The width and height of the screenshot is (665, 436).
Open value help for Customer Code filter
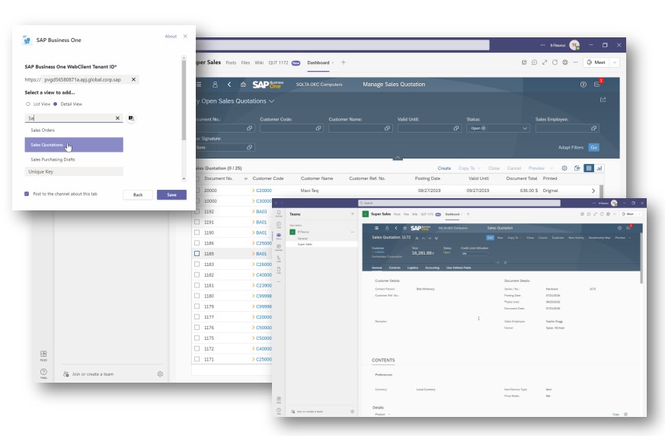tap(318, 128)
